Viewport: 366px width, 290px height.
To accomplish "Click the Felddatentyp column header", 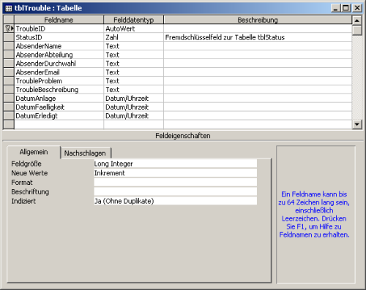I will point(133,20).
